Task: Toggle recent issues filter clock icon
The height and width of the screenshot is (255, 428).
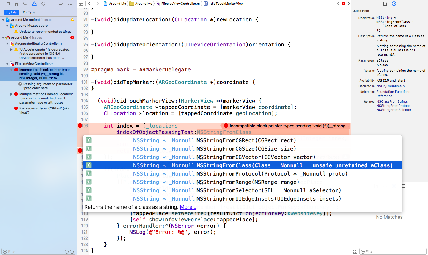Action: (67, 251)
